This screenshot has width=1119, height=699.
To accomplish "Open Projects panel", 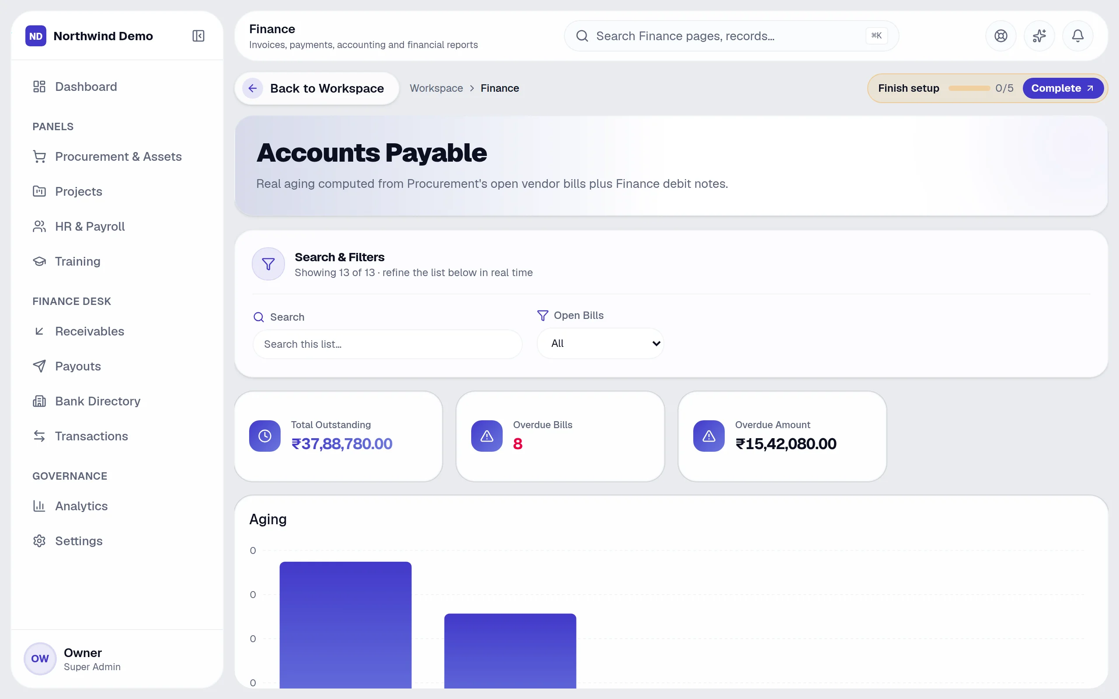I will pos(118,191).
